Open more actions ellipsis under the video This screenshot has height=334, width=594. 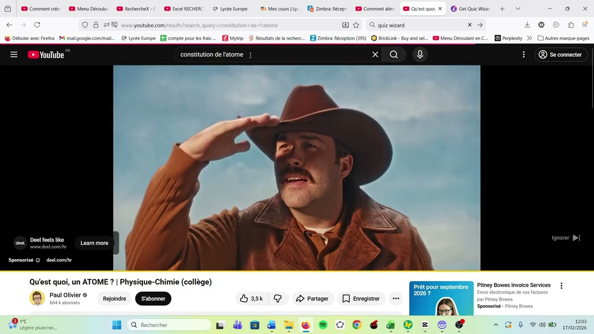tap(396, 299)
